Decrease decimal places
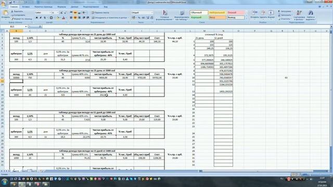 [151, 18]
